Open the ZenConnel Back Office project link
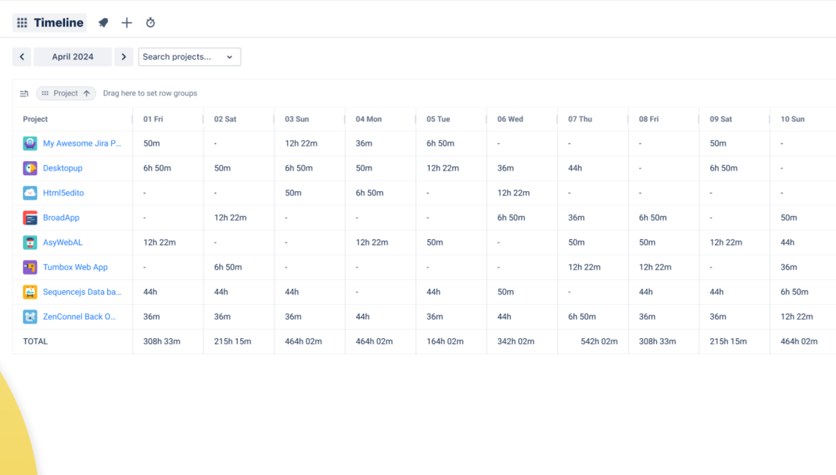The width and height of the screenshot is (836, 475). click(x=79, y=317)
